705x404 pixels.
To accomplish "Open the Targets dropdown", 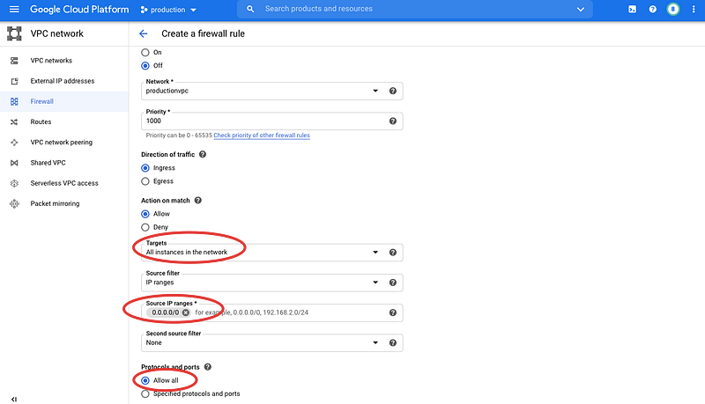I will click(x=375, y=253).
